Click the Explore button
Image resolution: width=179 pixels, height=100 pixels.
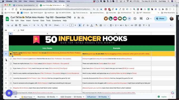[x=162, y=97]
